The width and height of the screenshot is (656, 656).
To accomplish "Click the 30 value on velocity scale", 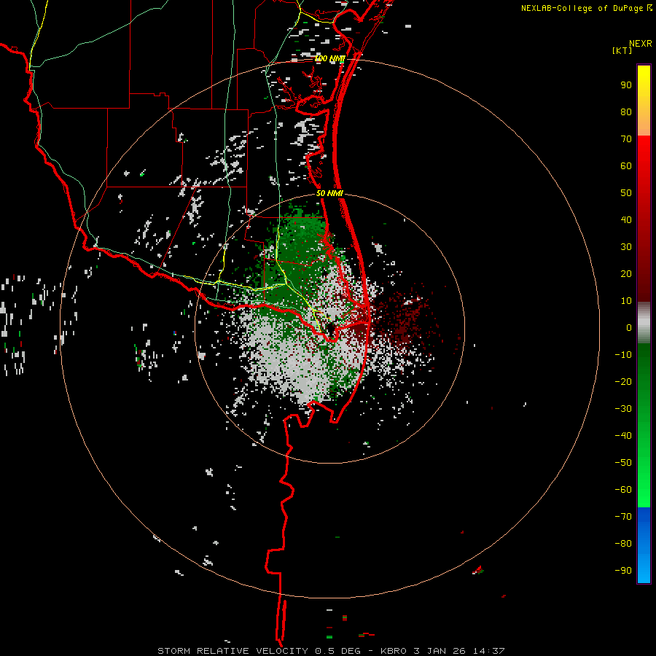I will pyautogui.click(x=626, y=247).
